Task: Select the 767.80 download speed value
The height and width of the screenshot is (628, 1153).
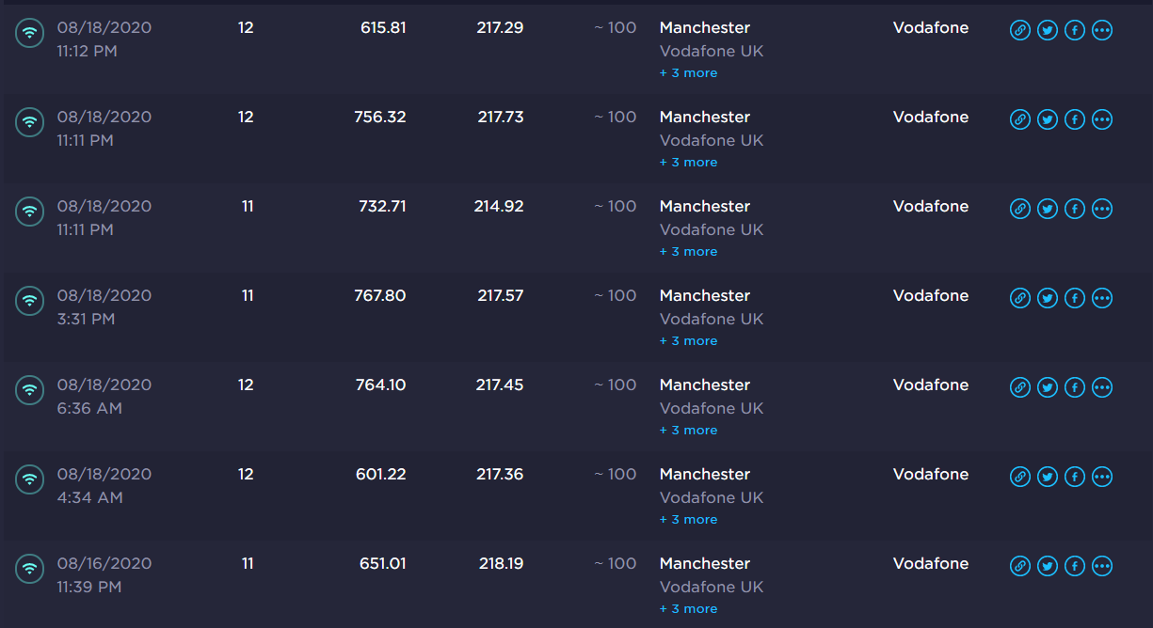Action: 380,295
